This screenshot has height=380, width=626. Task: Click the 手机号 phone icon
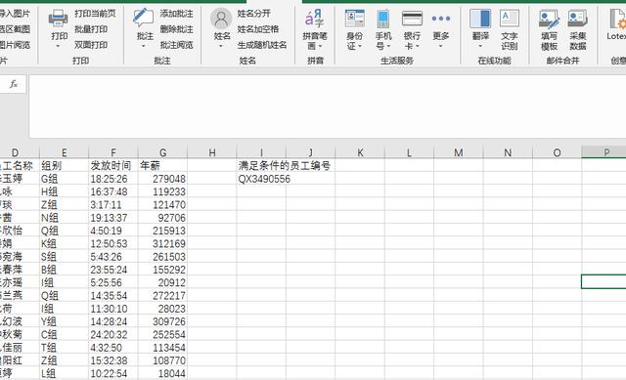(382, 19)
